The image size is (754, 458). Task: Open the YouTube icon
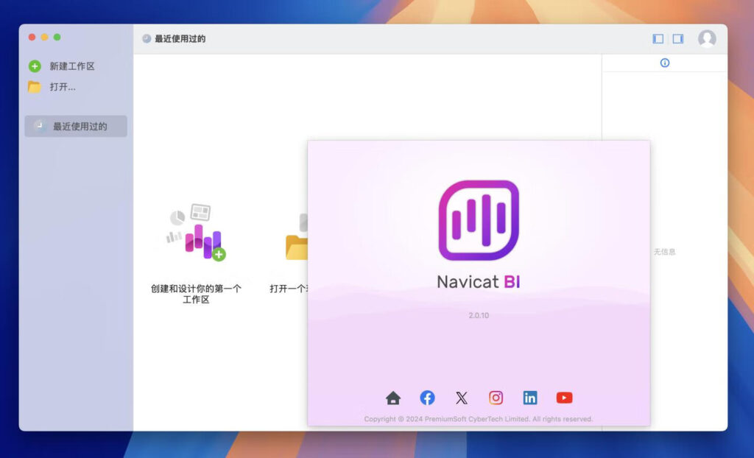[x=564, y=398]
